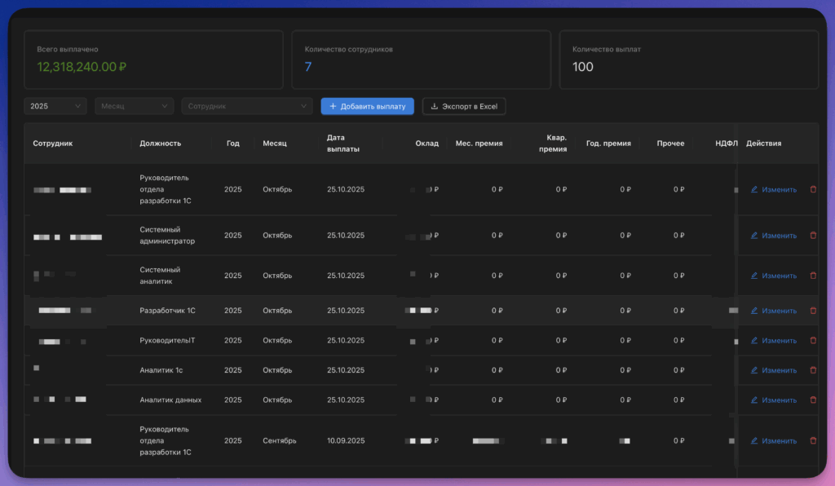Delete the Аналитик данных row

(x=813, y=400)
